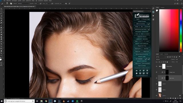Click the smoothing options gear icon
183x103 pixels.
click(x=66, y=4)
